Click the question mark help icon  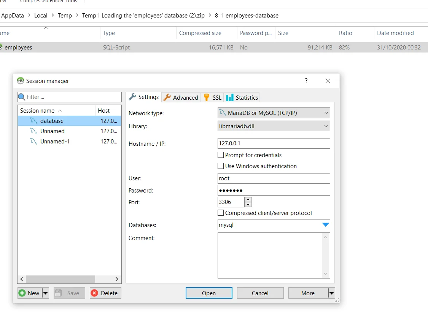(306, 81)
